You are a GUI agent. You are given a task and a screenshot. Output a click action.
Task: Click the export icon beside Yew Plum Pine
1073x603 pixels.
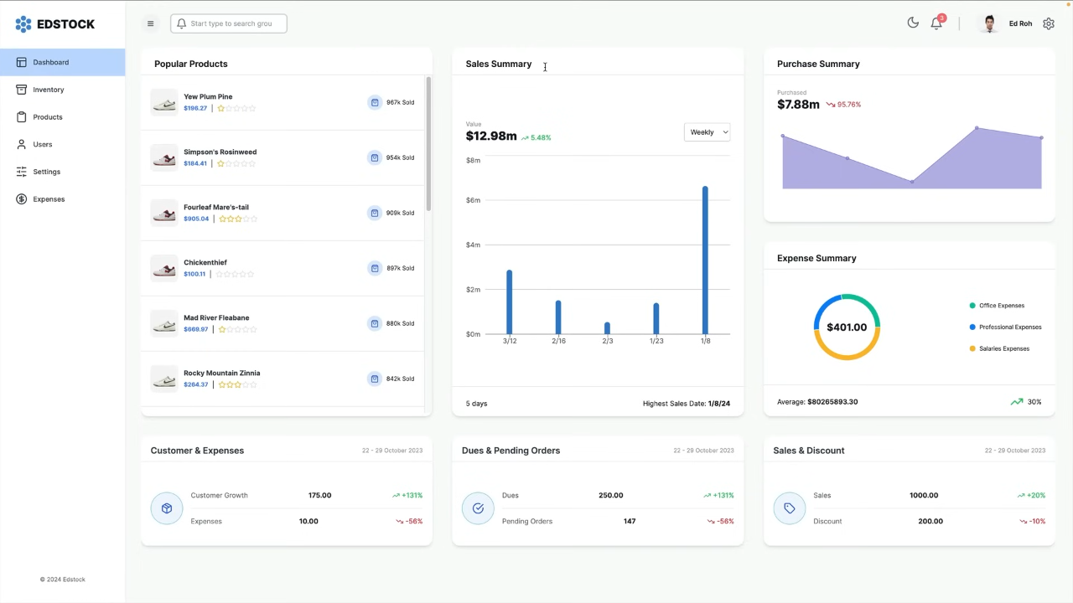(x=374, y=102)
